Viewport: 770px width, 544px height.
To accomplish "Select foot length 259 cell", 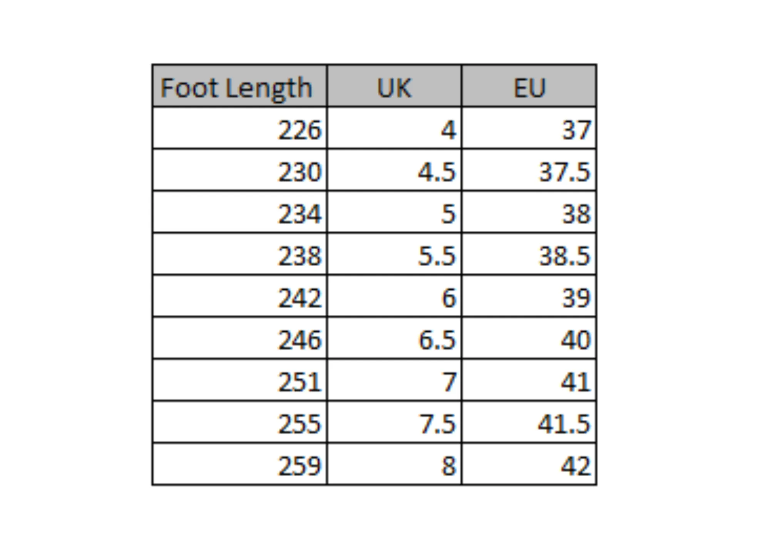I will 239,464.
